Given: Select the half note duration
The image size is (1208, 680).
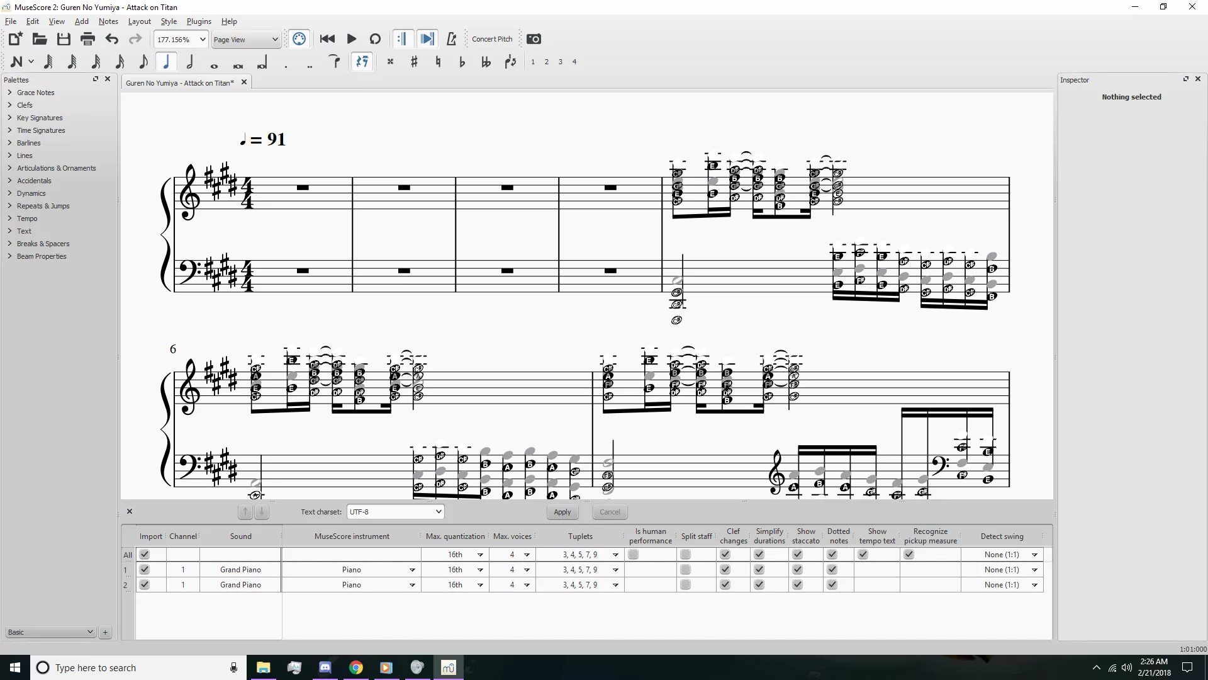Looking at the screenshot, I should [x=190, y=62].
